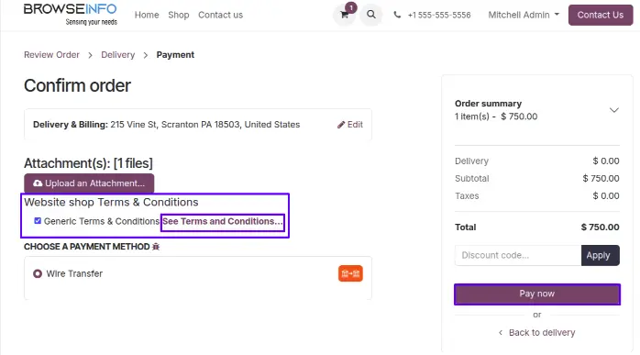Open the Mitchell Admin dropdown
The image size is (640, 355).
[524, 15]
